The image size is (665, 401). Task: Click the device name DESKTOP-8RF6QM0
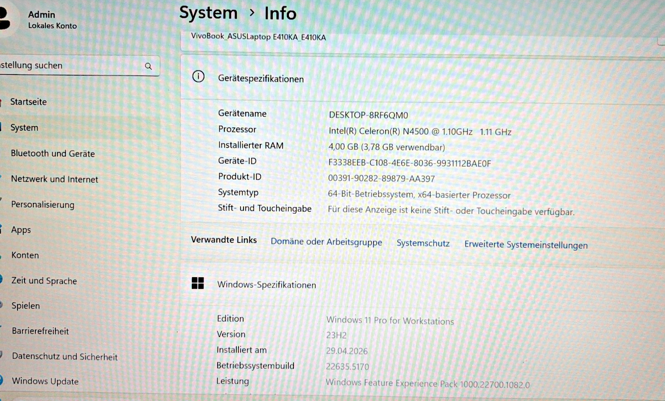369,115
